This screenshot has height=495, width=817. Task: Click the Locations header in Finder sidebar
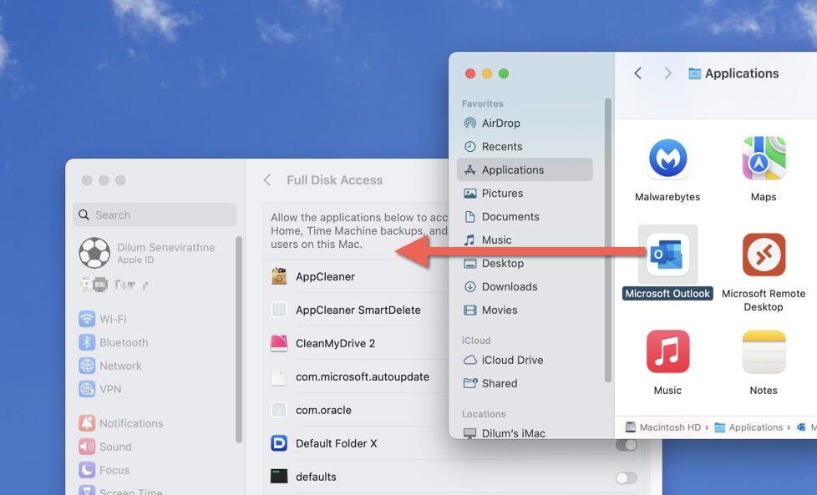[484, 414]
